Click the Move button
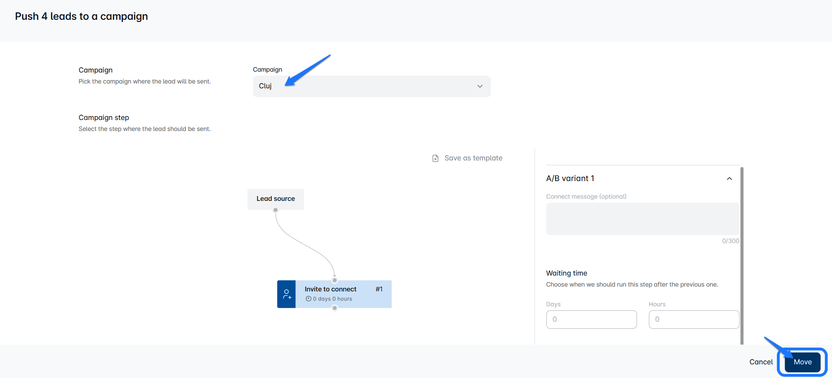The height and width of the screenshot is (378, 832). [803, 362]
